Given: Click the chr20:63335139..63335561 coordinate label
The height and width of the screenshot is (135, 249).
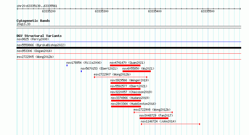Looking at the screenshot, I should click(x=37, y=6).
